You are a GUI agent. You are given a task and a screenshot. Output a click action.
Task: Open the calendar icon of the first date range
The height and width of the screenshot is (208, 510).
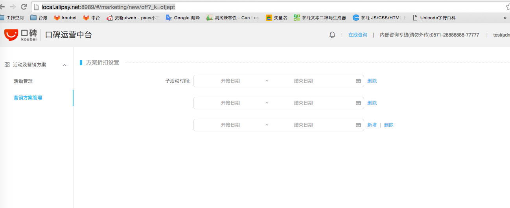click(358, 81)
